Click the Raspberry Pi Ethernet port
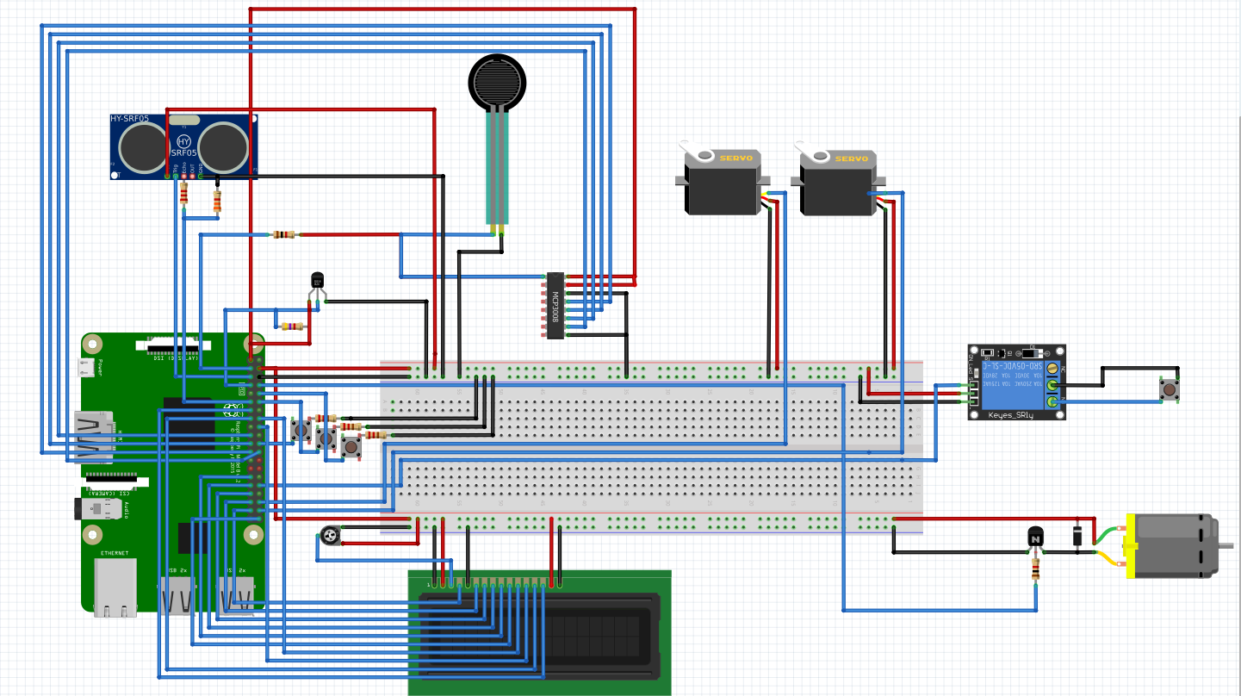Image resolution: width=1241 pixels, height=696 pixels. (x=115, y=588)
